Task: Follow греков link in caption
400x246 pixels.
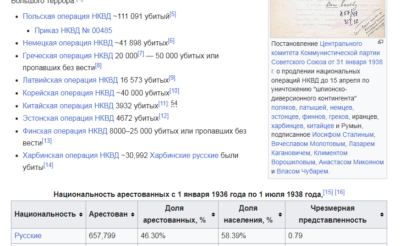Action: pos(339,117)
